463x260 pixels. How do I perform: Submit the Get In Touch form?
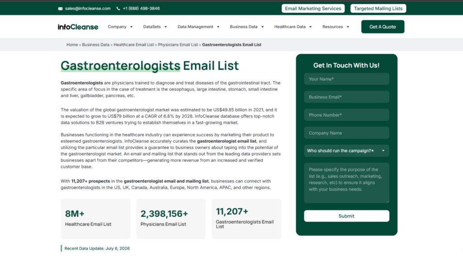coord(347,216)
